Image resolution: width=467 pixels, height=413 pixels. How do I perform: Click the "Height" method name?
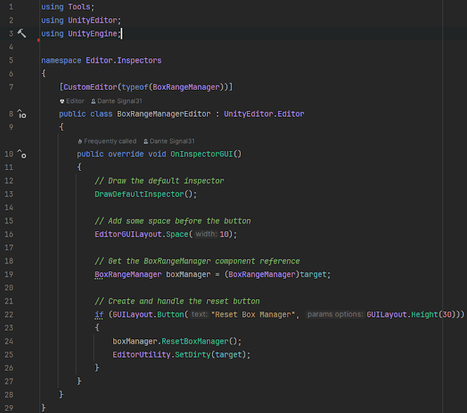pyautogui.click(x=425, y=314)
